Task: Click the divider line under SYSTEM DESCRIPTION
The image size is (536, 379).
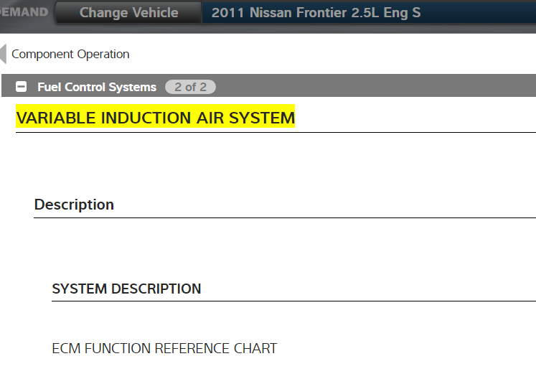Action: (287, 301)
